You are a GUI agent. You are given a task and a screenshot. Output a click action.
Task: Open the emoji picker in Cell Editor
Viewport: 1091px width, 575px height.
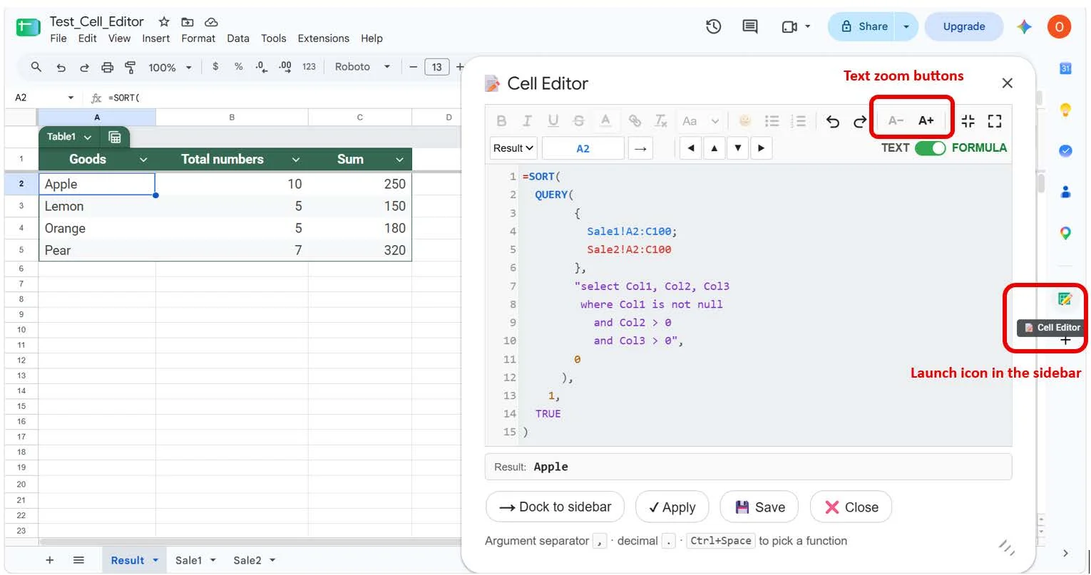[745, 121]
